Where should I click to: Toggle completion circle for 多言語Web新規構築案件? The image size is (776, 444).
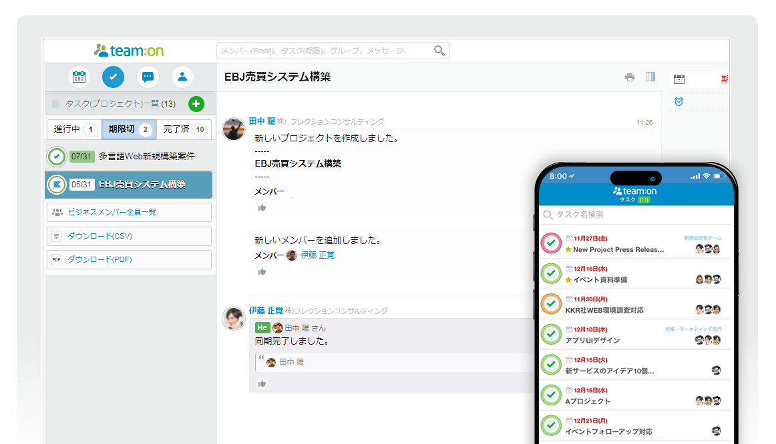57,157
